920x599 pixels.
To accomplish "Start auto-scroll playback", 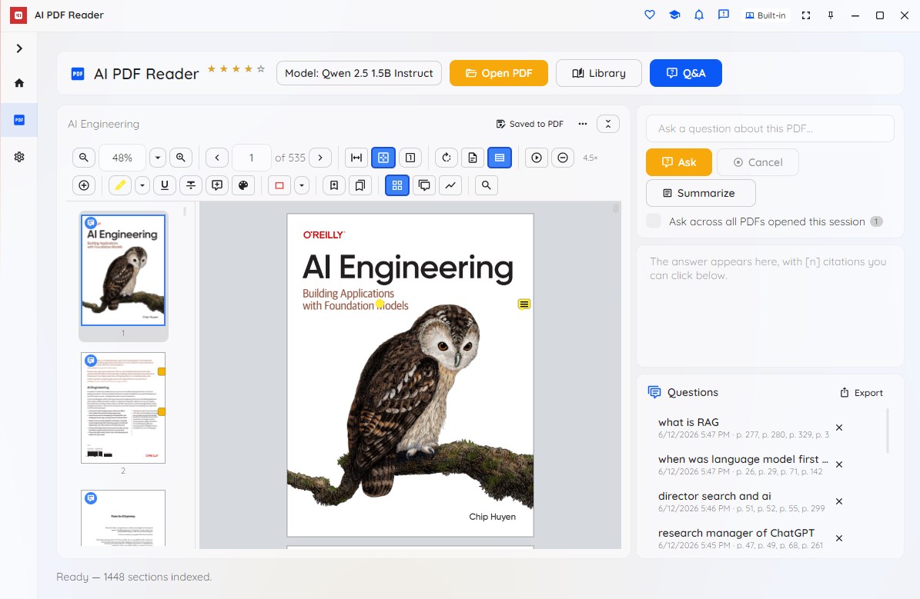I will tap(537, 158).
